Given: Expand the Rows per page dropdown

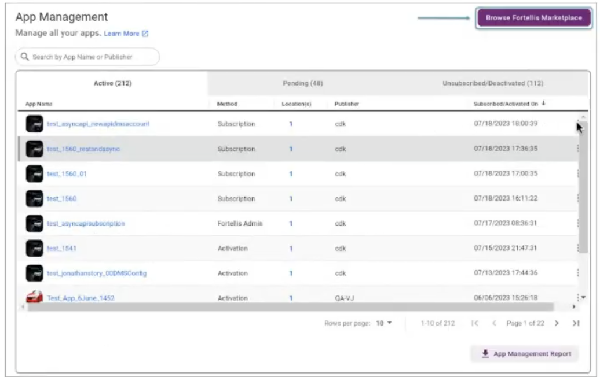Looking at the screenshot, I should coord(384,323).
